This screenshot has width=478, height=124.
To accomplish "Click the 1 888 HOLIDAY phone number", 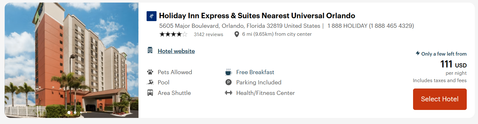I will (371, 26).
